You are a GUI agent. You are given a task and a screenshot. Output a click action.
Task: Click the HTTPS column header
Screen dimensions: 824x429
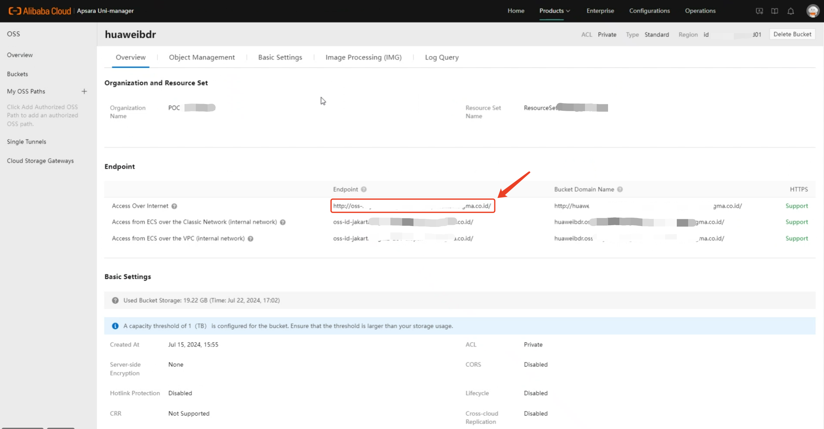coord(799,190)
